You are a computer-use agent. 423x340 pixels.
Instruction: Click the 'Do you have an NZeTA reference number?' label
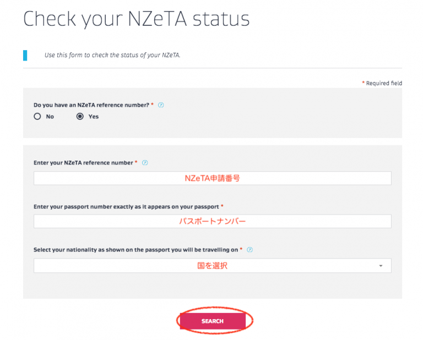[x=91, y=105]
